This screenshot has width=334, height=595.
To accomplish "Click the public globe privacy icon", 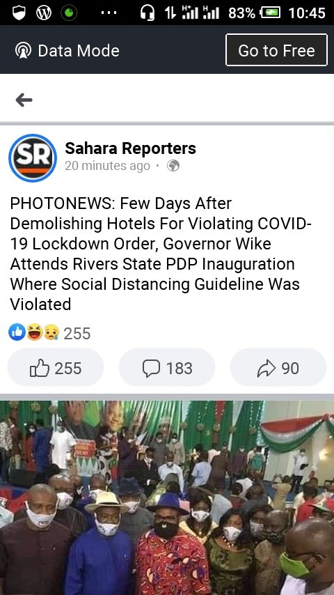I will pos(173,166).
